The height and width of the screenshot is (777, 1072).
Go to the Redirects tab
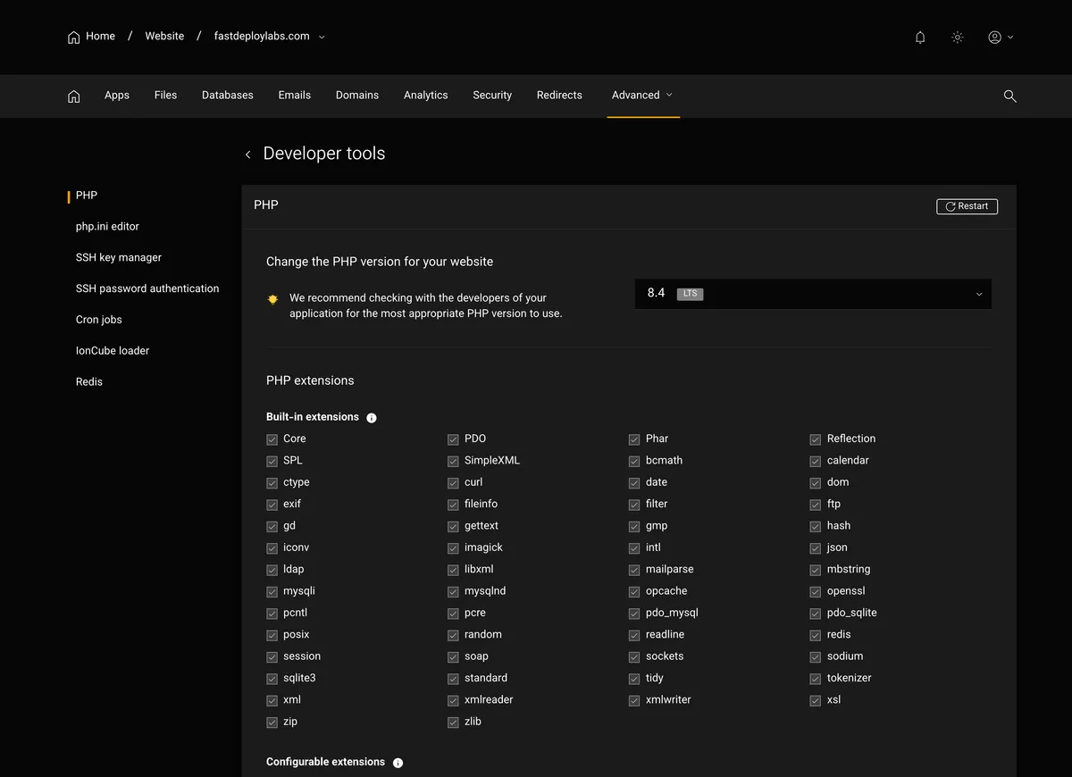point(559,95)
